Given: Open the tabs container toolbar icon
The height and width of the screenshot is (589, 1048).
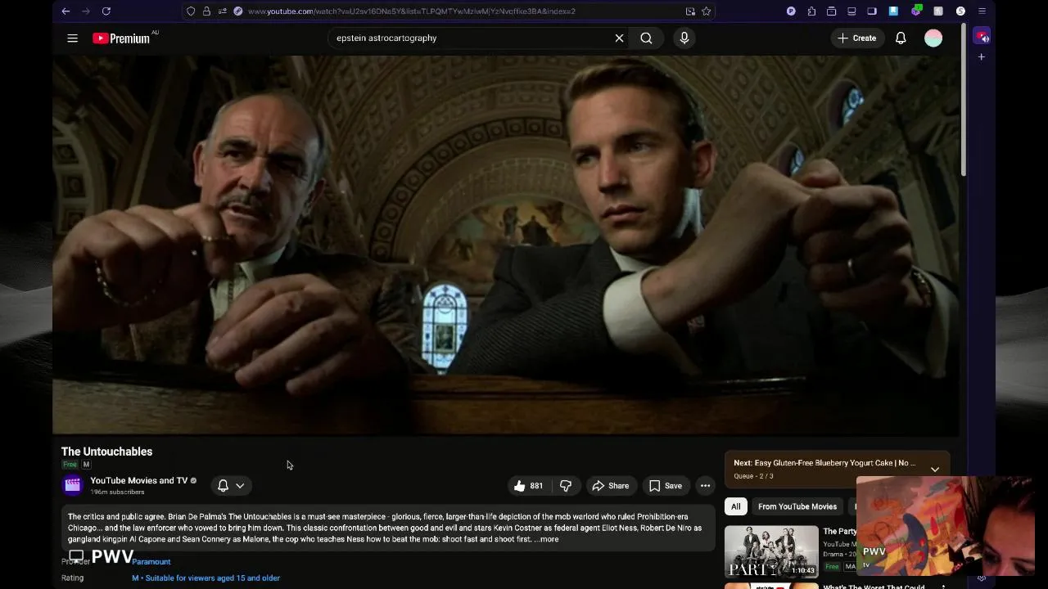Looking at the screenshot, I should [831, 11].
